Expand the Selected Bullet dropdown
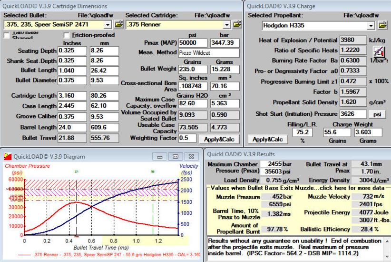This screenshot has height=262, width=391. pos(108,24)
